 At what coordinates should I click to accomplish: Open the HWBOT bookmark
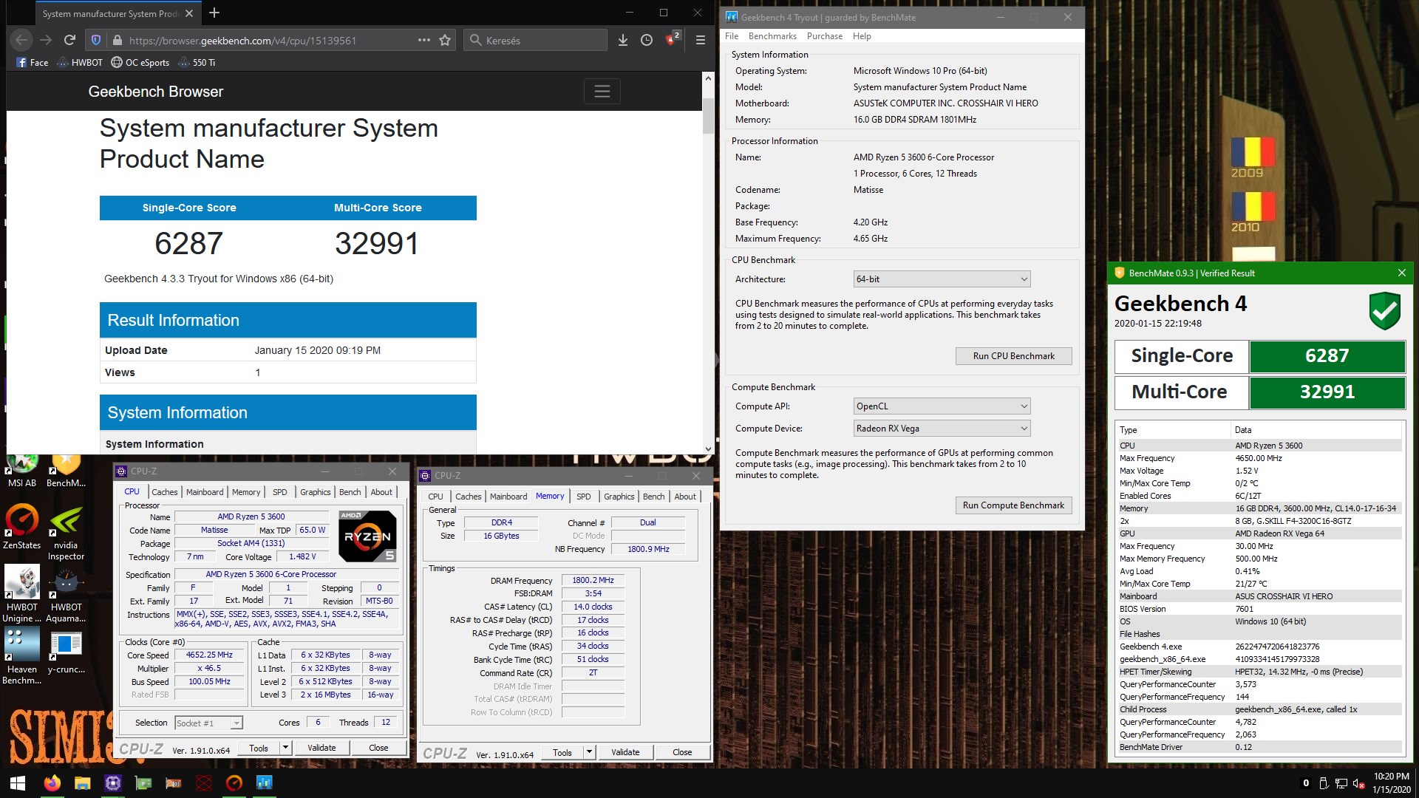click(80, 62)
